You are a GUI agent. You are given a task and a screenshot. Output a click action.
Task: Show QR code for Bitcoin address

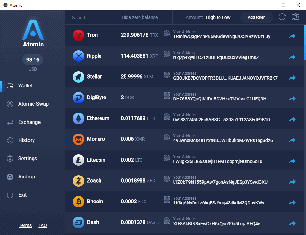click(167, 200)
